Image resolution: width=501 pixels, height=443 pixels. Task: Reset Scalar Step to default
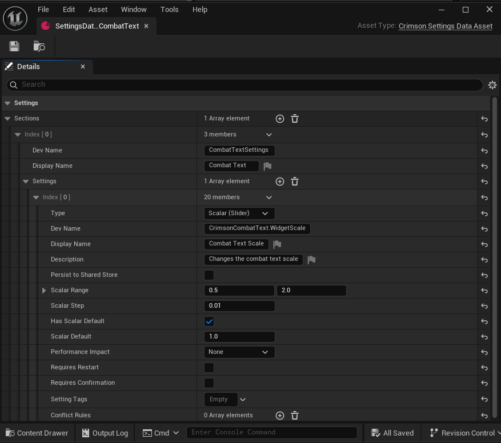point(484,306)
